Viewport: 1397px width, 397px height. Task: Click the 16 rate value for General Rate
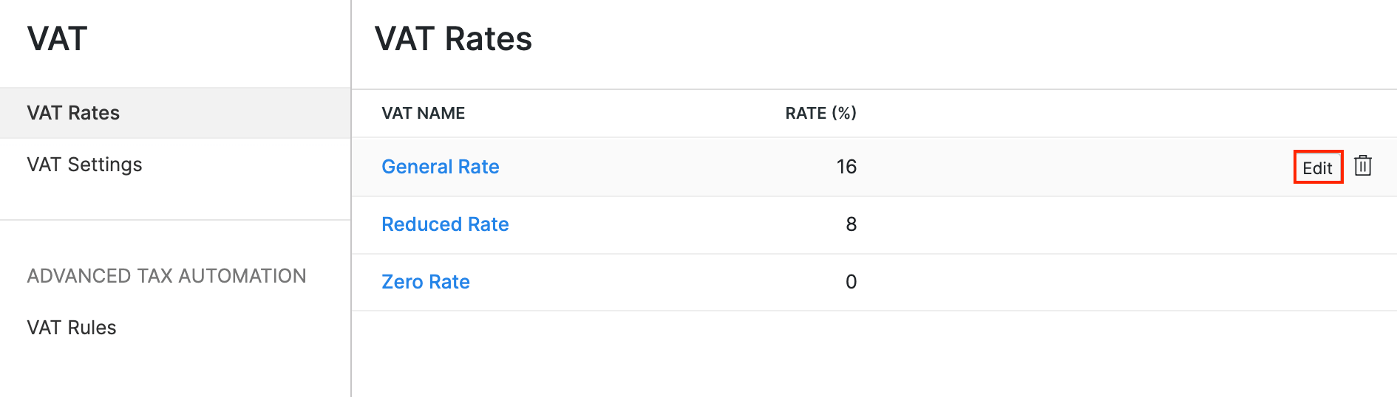[x=846, y=167]
